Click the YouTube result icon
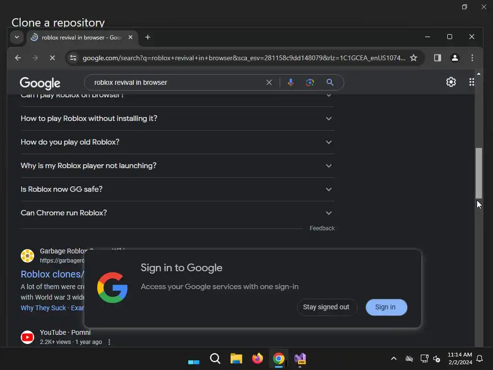 27,337
